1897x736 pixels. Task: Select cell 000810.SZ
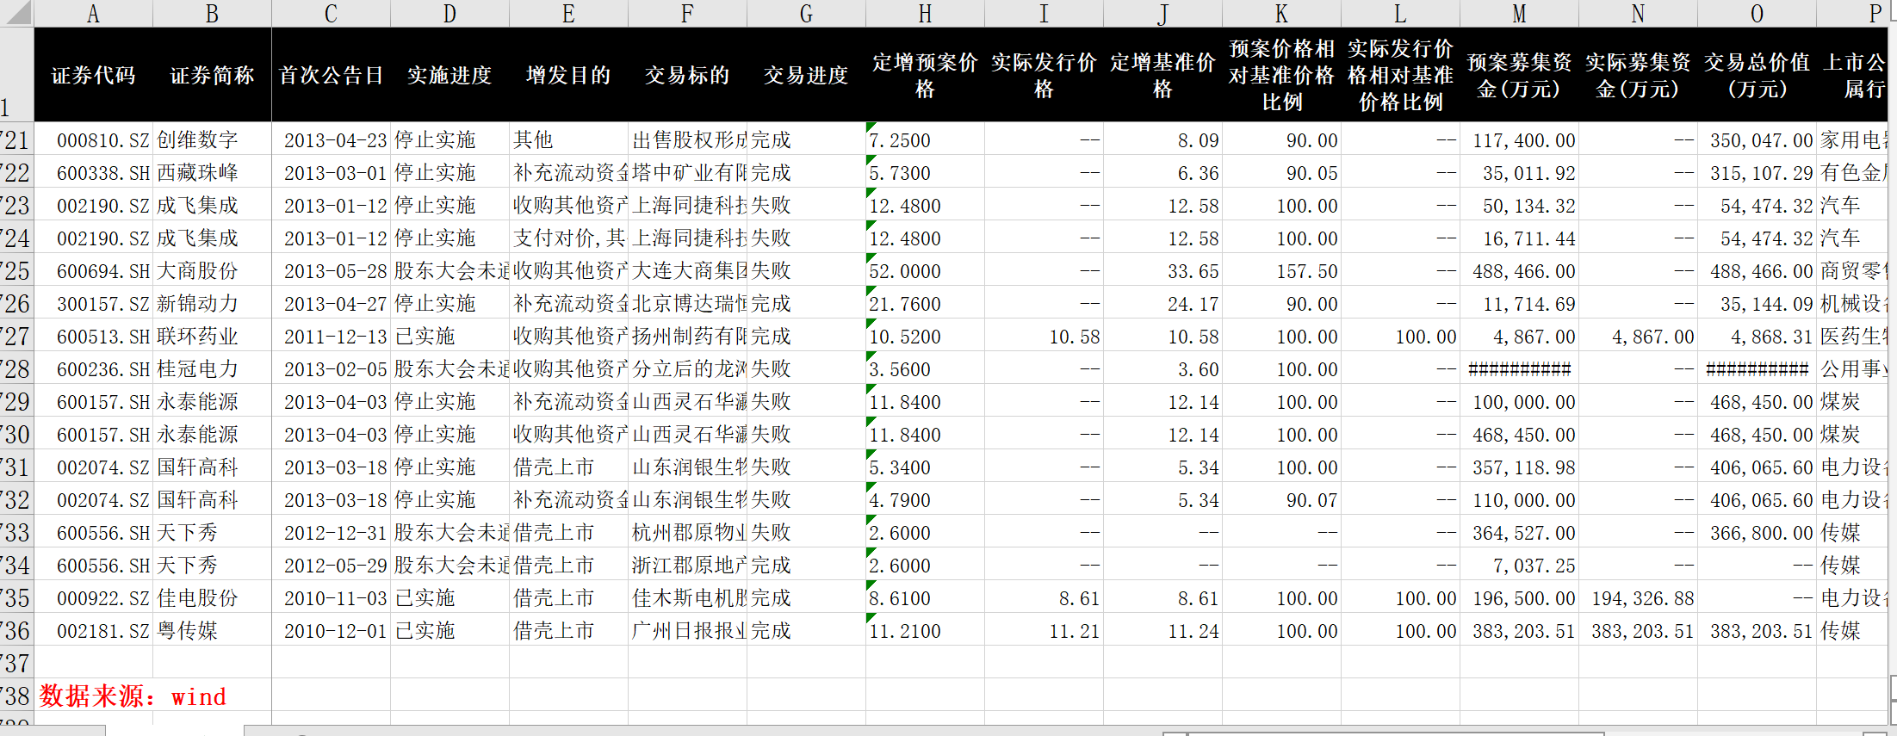pyautogui.click(x=93, y=139)
